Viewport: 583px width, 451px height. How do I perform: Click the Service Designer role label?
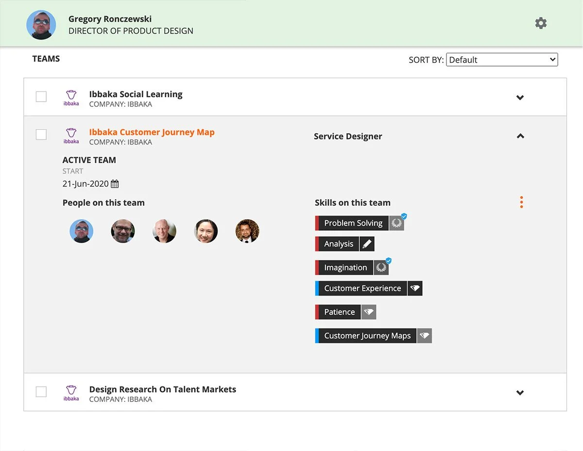point(348,137)
